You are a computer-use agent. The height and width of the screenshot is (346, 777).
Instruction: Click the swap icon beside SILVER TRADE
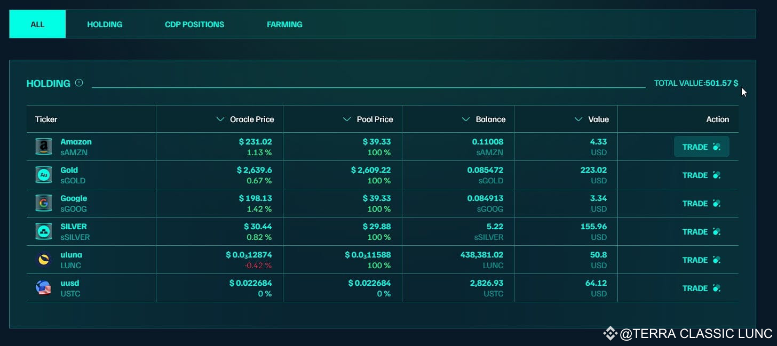point(716,231)
